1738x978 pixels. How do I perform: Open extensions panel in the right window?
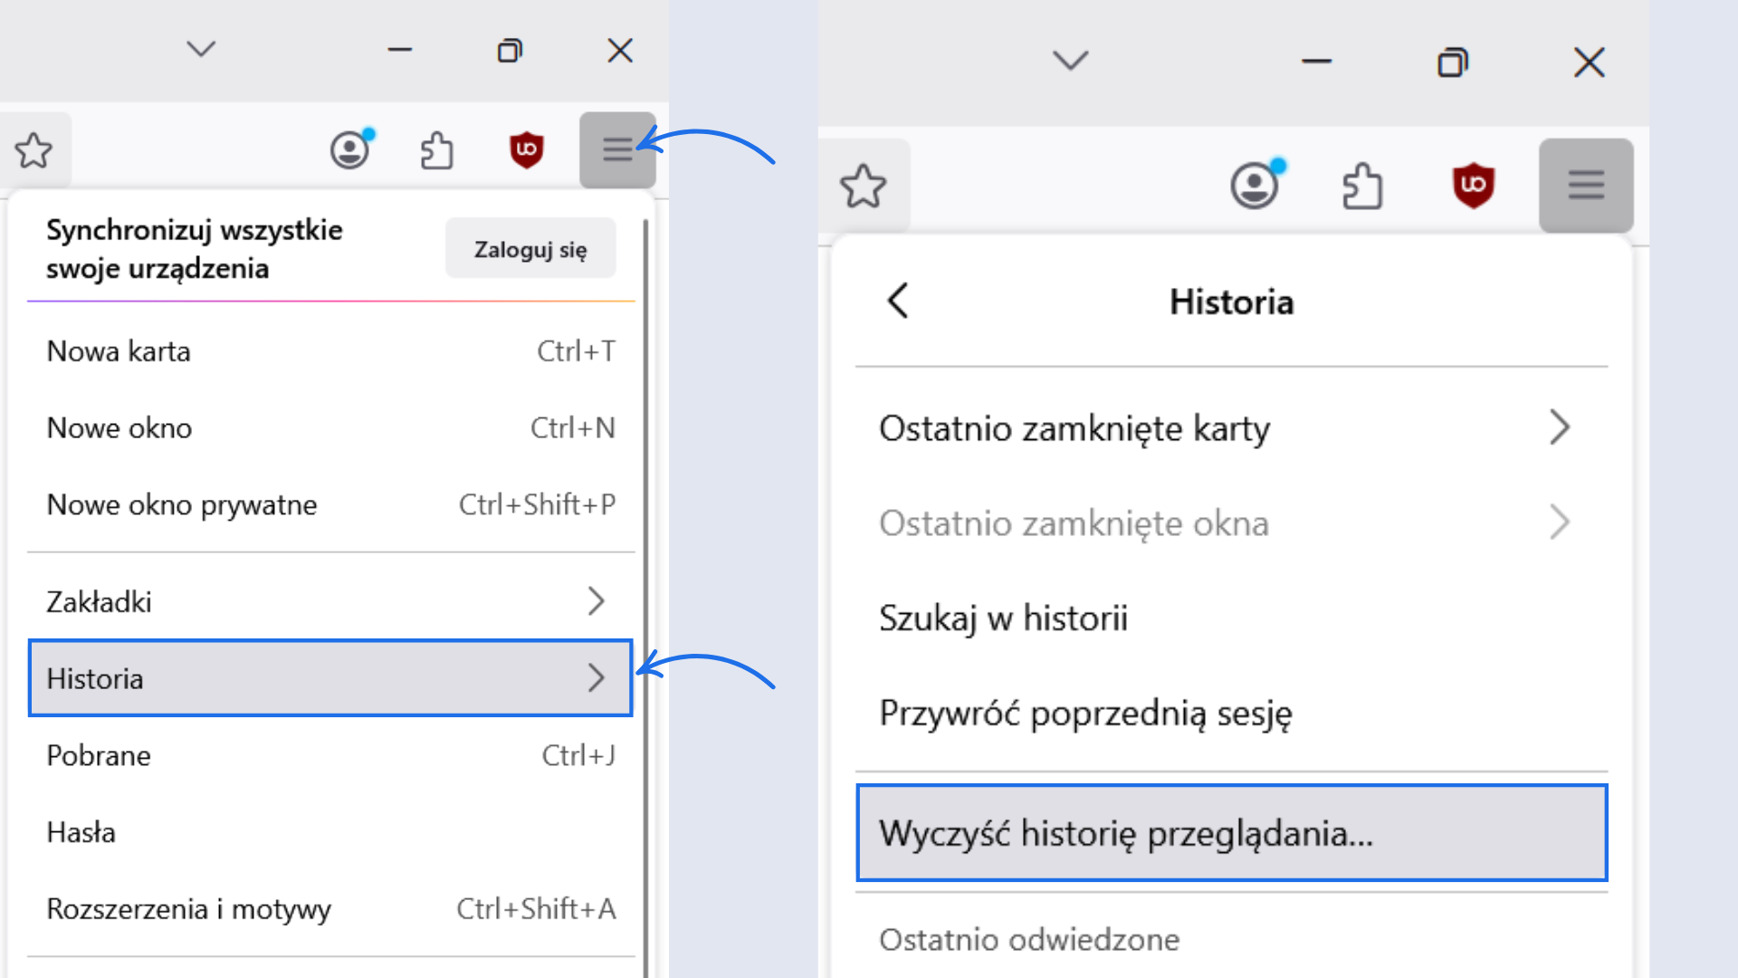click(x=1362, y=184)
